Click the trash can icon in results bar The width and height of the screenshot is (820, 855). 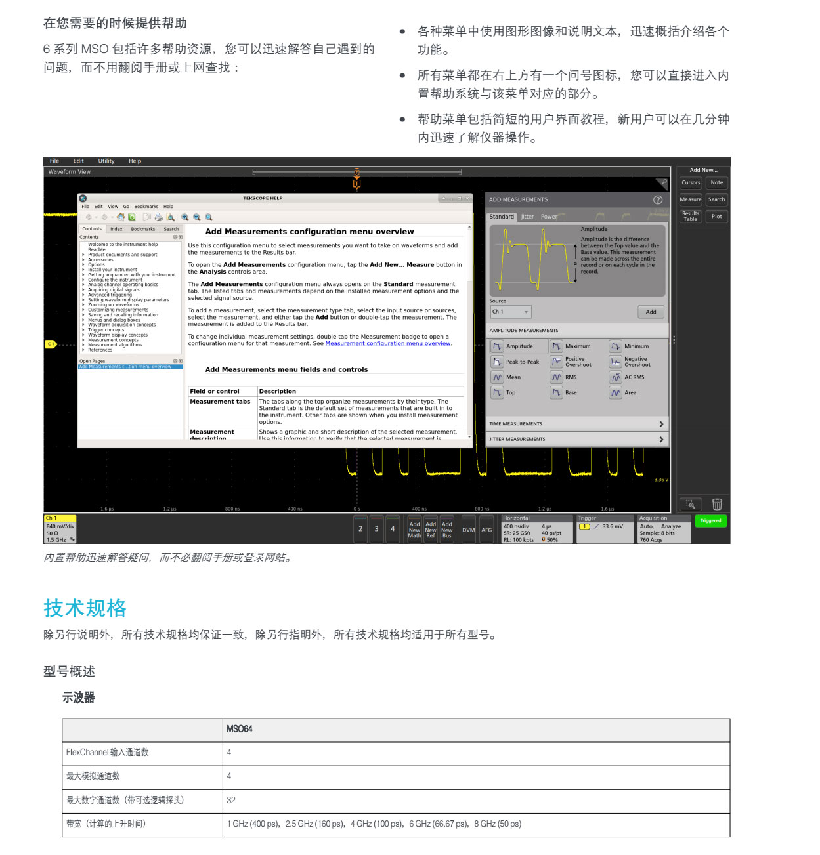pyautogui.click(x=717, y=504)
